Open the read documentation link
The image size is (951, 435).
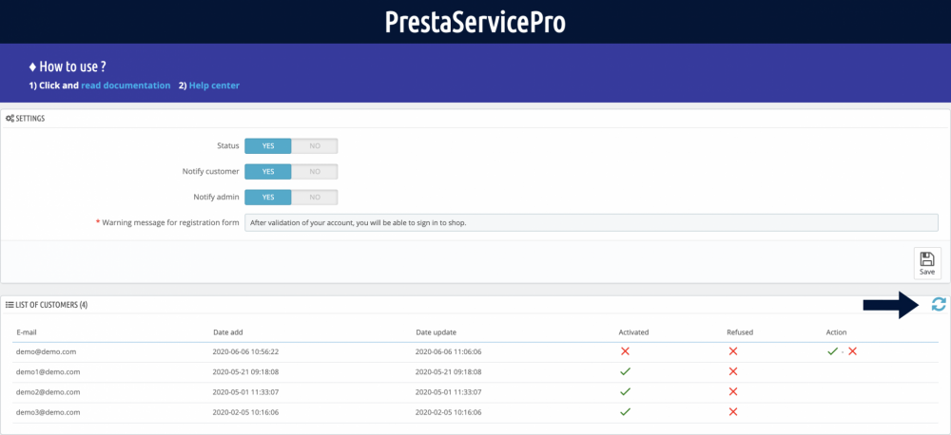126,85
